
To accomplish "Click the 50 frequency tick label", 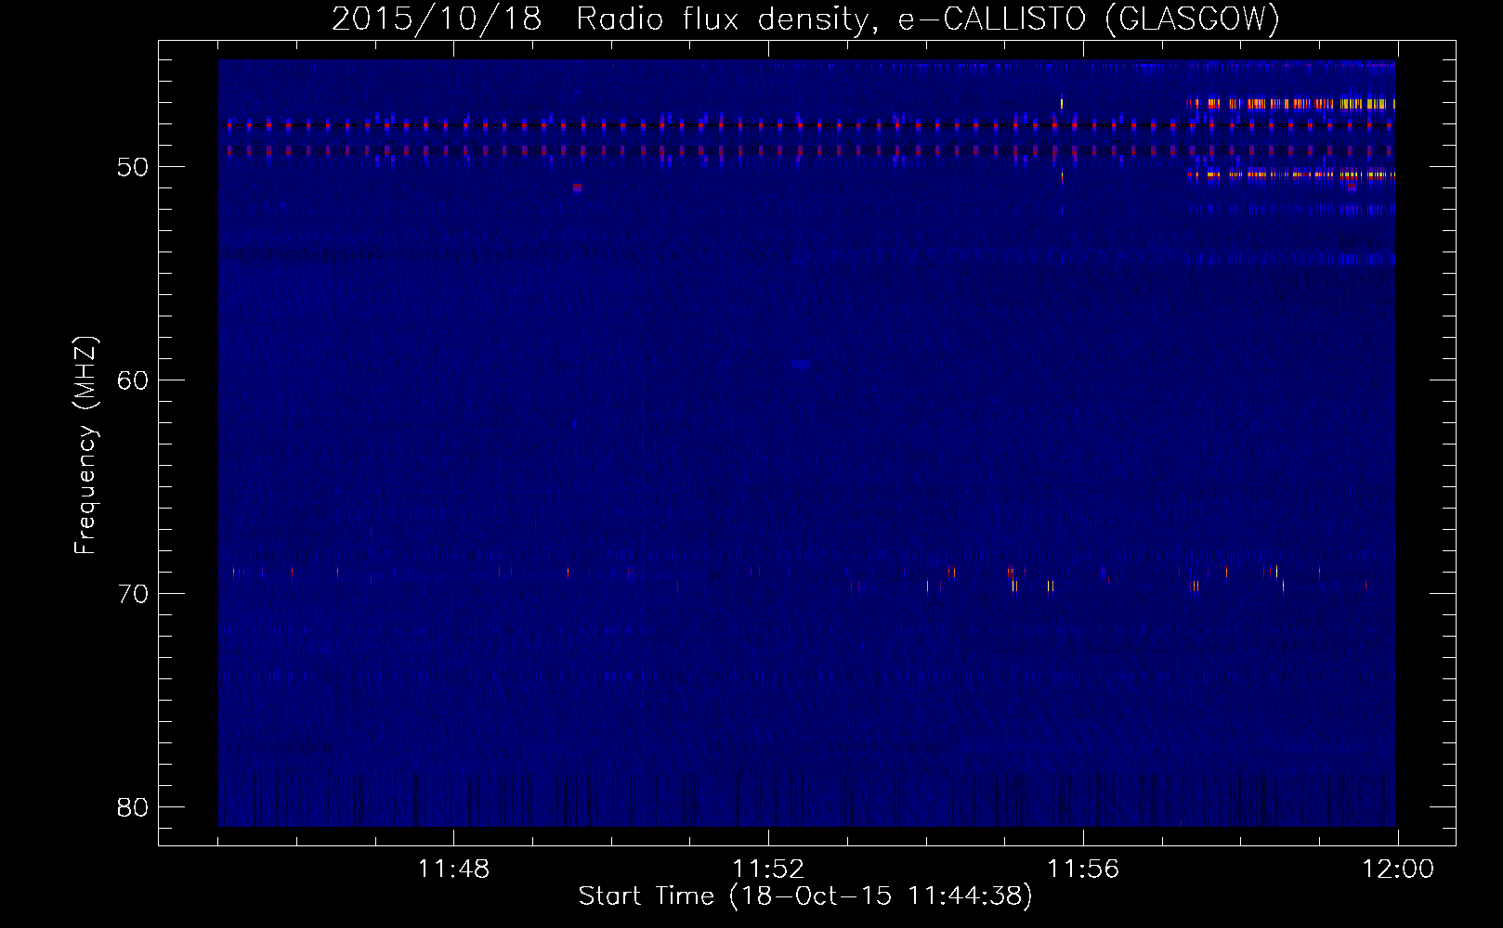I will 133,167.
